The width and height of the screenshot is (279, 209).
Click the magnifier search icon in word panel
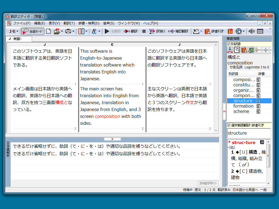(237, 50)
